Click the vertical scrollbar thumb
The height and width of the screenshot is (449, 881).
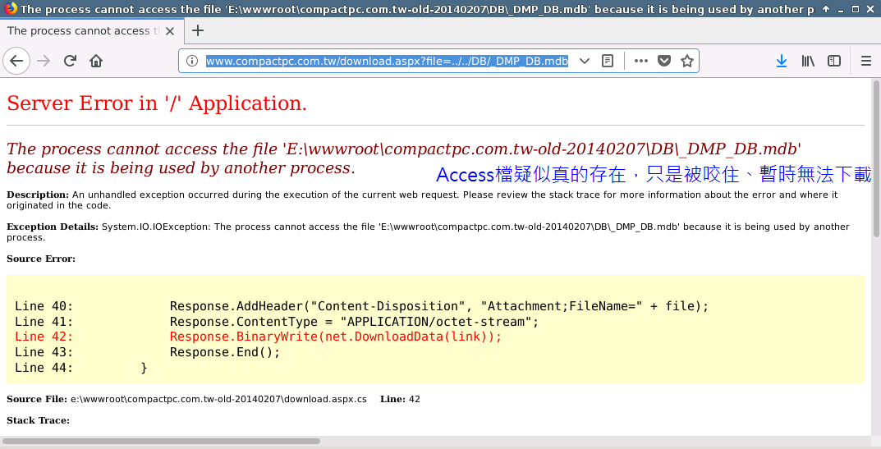pos(876,158)
